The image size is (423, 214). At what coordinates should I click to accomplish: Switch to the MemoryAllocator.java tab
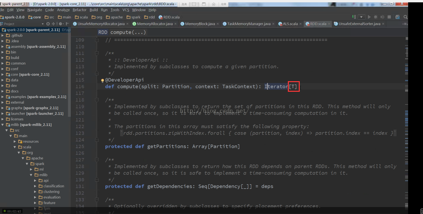[155, 24]
